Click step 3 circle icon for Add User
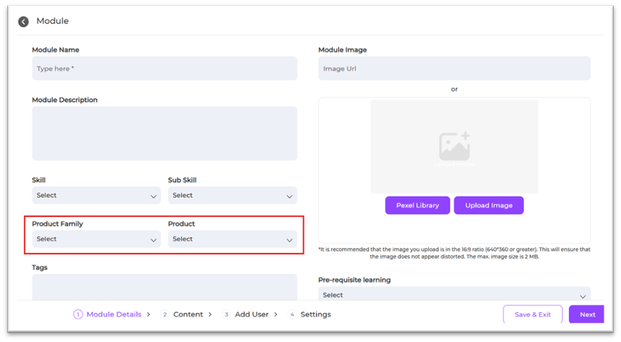The height and width of the screenshot is (342, 621). pos(226,315)
